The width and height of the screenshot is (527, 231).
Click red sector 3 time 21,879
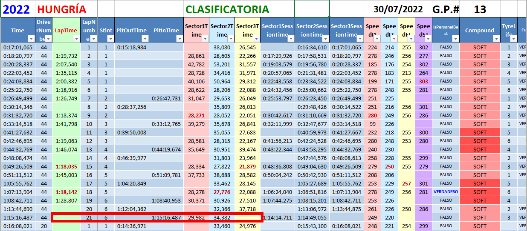(248, 166)
